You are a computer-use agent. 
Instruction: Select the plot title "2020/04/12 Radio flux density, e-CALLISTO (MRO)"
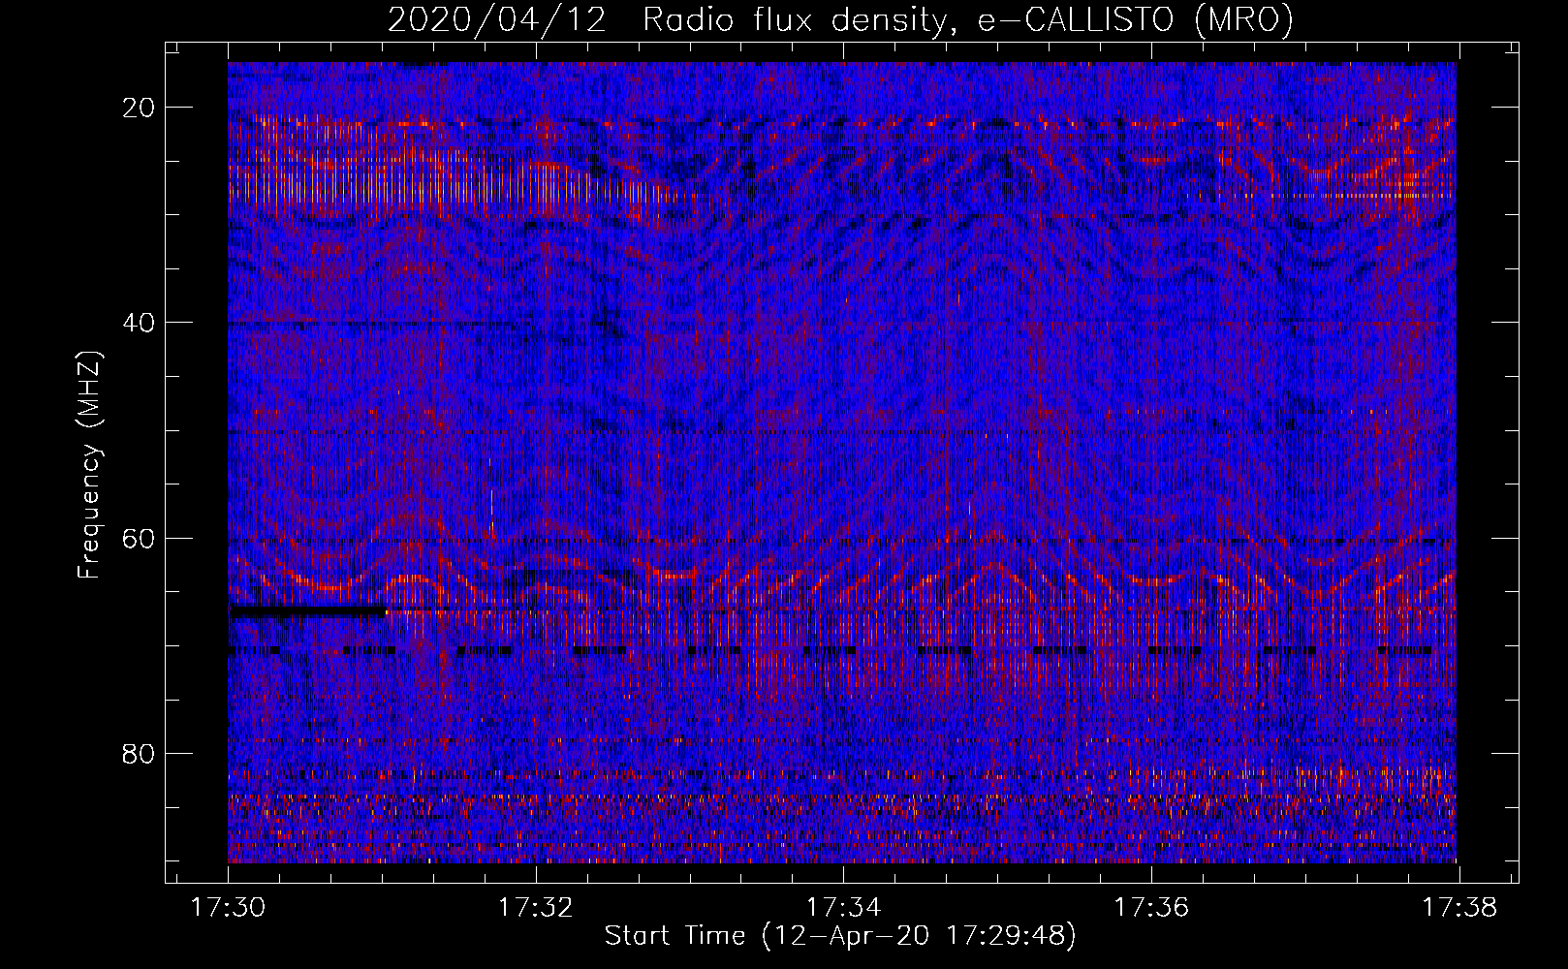tap(840, 20)
